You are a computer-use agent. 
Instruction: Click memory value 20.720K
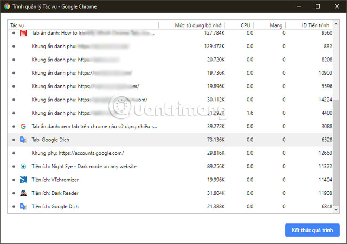coord(216,60)
